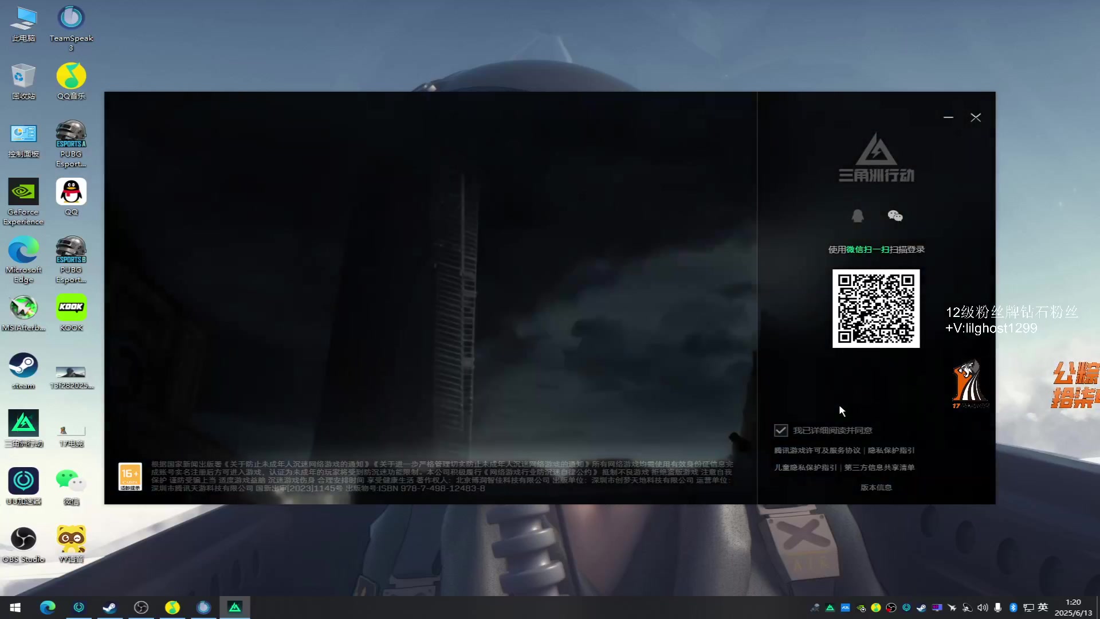Open the volume control in system tray

pos(983,608)
